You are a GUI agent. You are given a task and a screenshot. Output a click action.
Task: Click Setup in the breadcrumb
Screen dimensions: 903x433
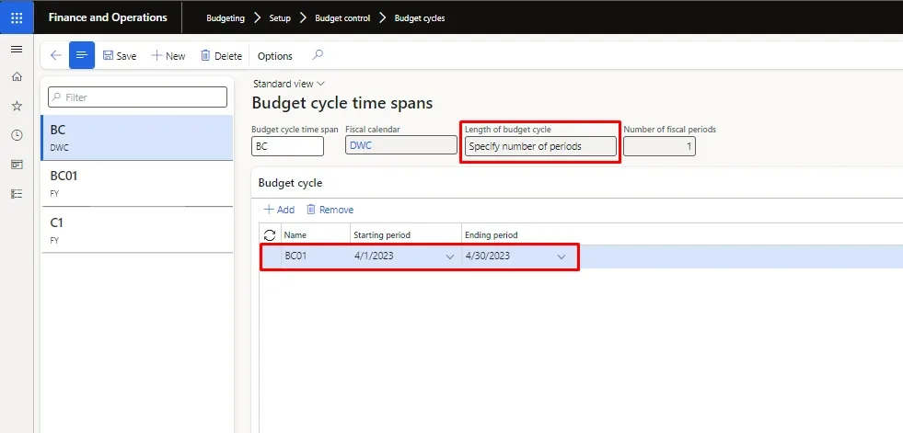pyautogui.click(x=280, y=17)
